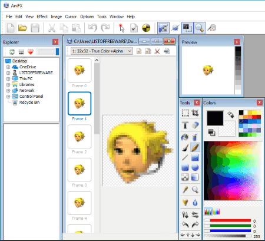Adjust the red color slider
The height and width of the screenshot is (241, 265).
pyautogui.click(x=228, y=220)
